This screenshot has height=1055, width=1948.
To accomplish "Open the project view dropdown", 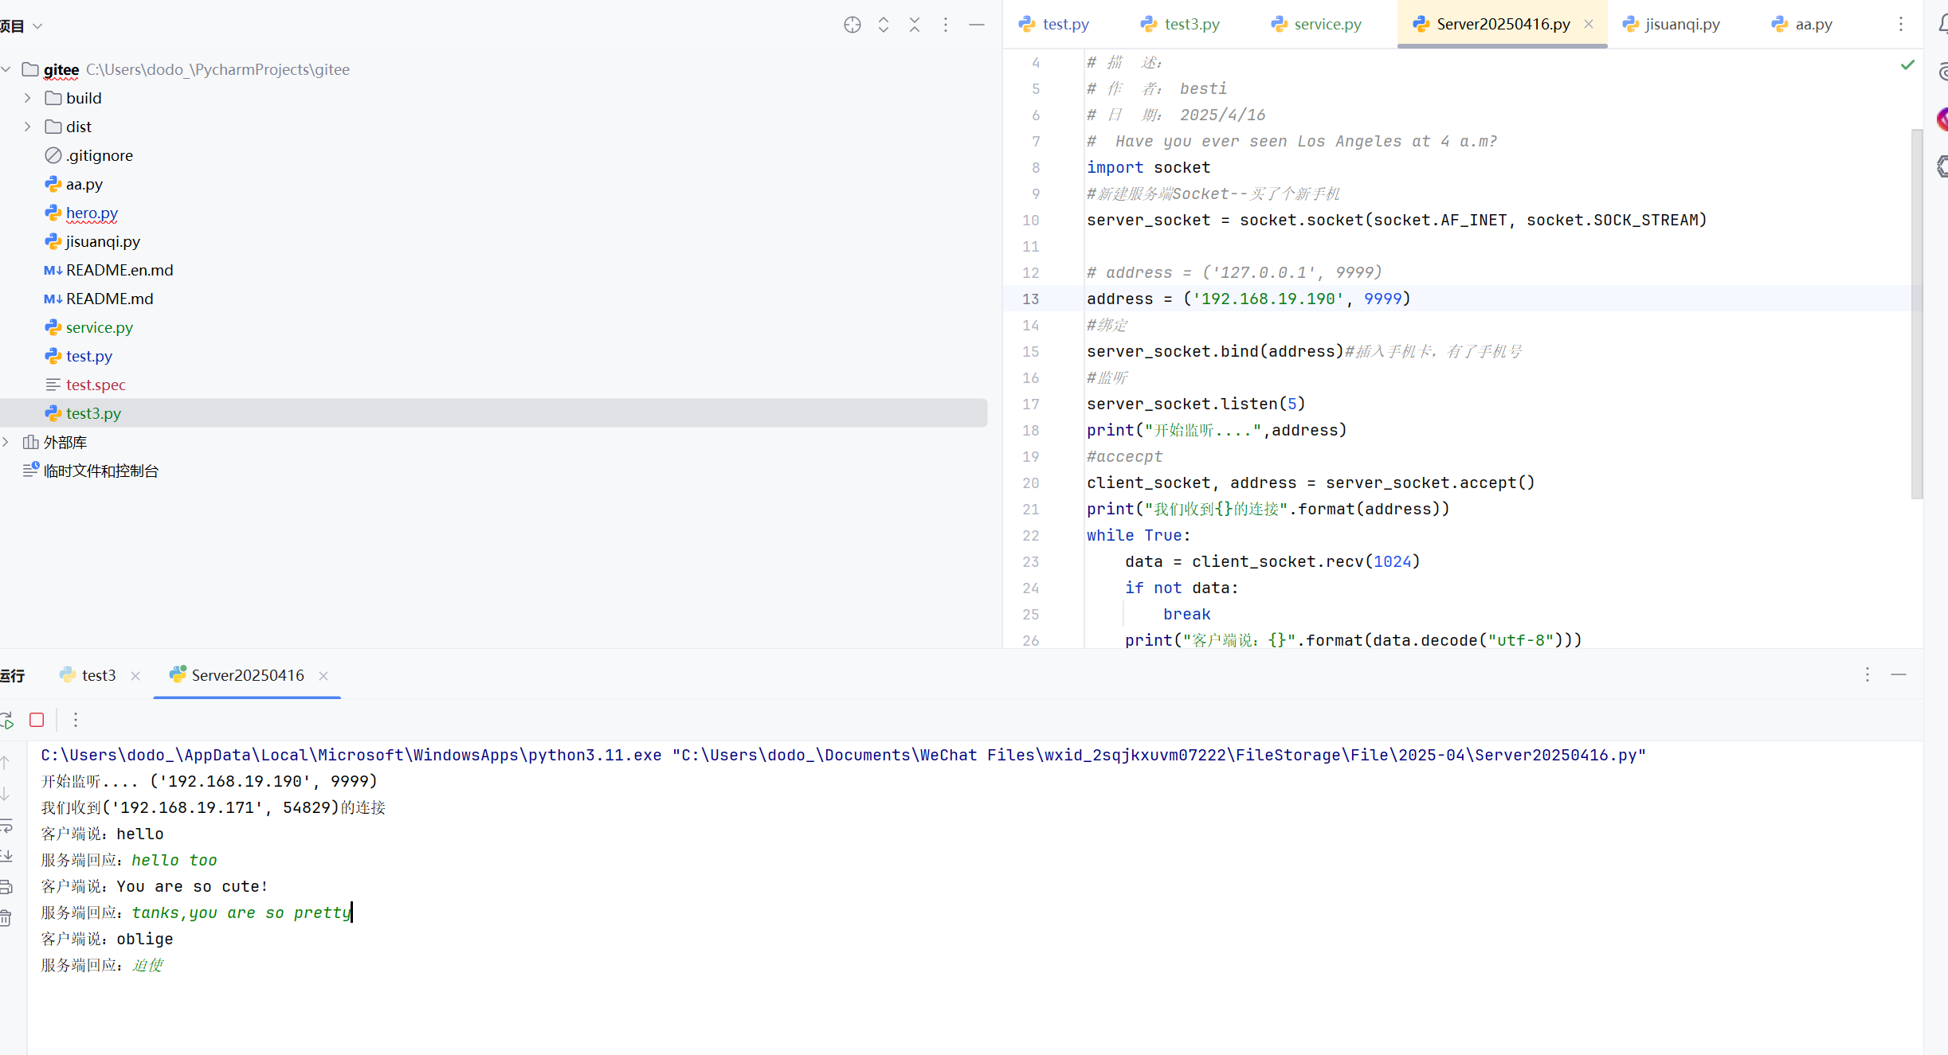I will 37,26.
